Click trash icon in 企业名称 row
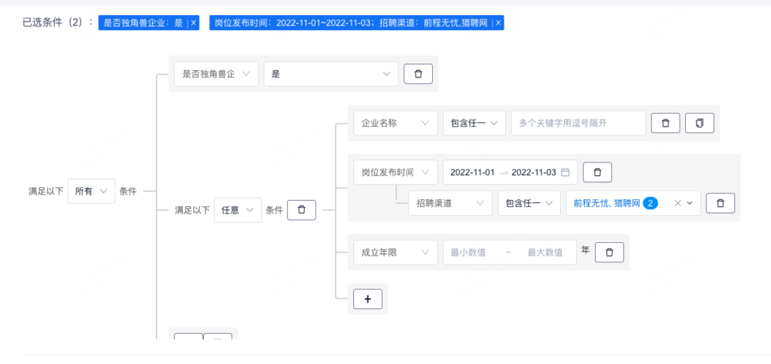The height and width of the screenshot is (364, 771). click(665, 123)
